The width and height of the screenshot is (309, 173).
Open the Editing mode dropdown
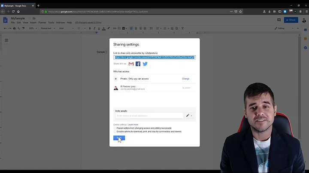tap(284, 28)
